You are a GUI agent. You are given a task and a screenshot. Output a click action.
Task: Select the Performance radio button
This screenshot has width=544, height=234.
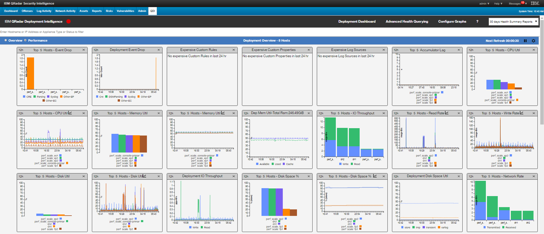(25, 40)
